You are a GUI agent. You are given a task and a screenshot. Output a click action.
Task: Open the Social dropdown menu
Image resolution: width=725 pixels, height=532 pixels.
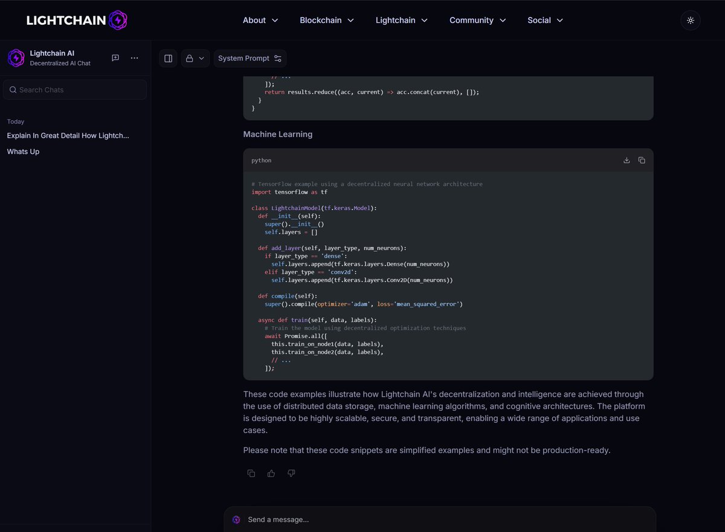click(x=545, y=20)
